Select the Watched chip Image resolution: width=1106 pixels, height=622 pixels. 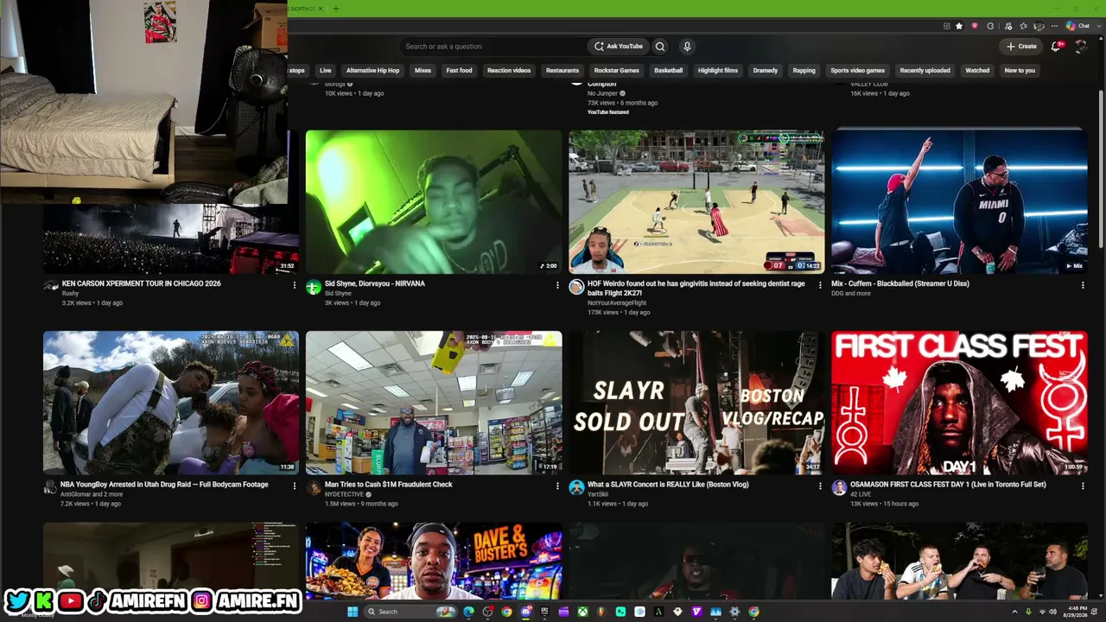[977, 71]
